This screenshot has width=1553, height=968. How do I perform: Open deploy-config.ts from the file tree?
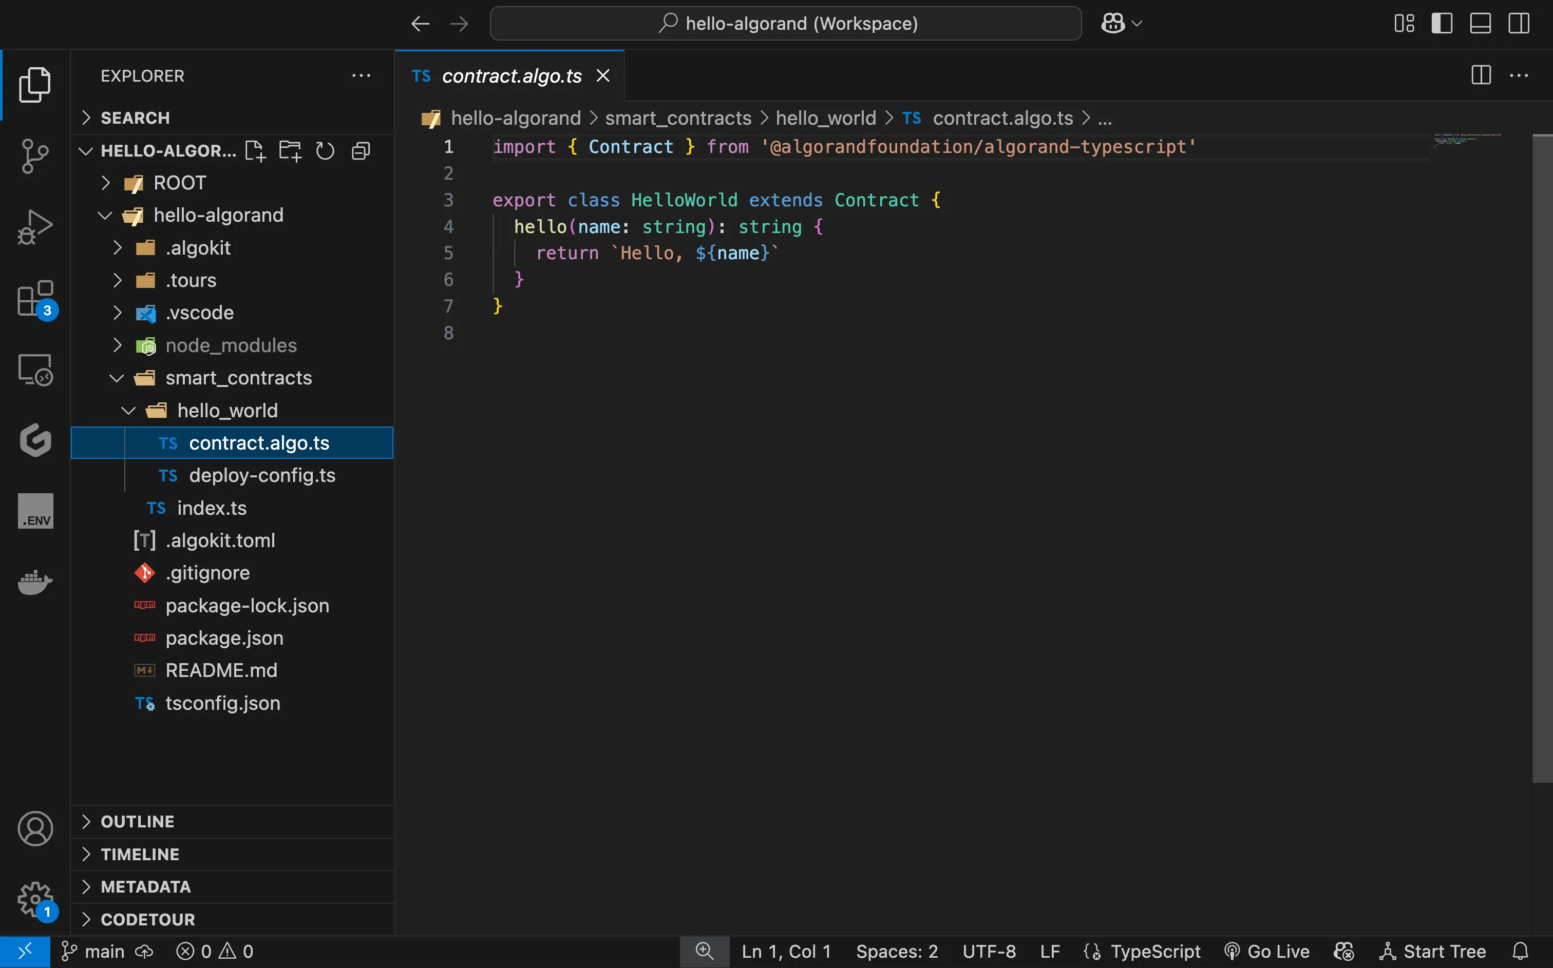pos(261,476)
